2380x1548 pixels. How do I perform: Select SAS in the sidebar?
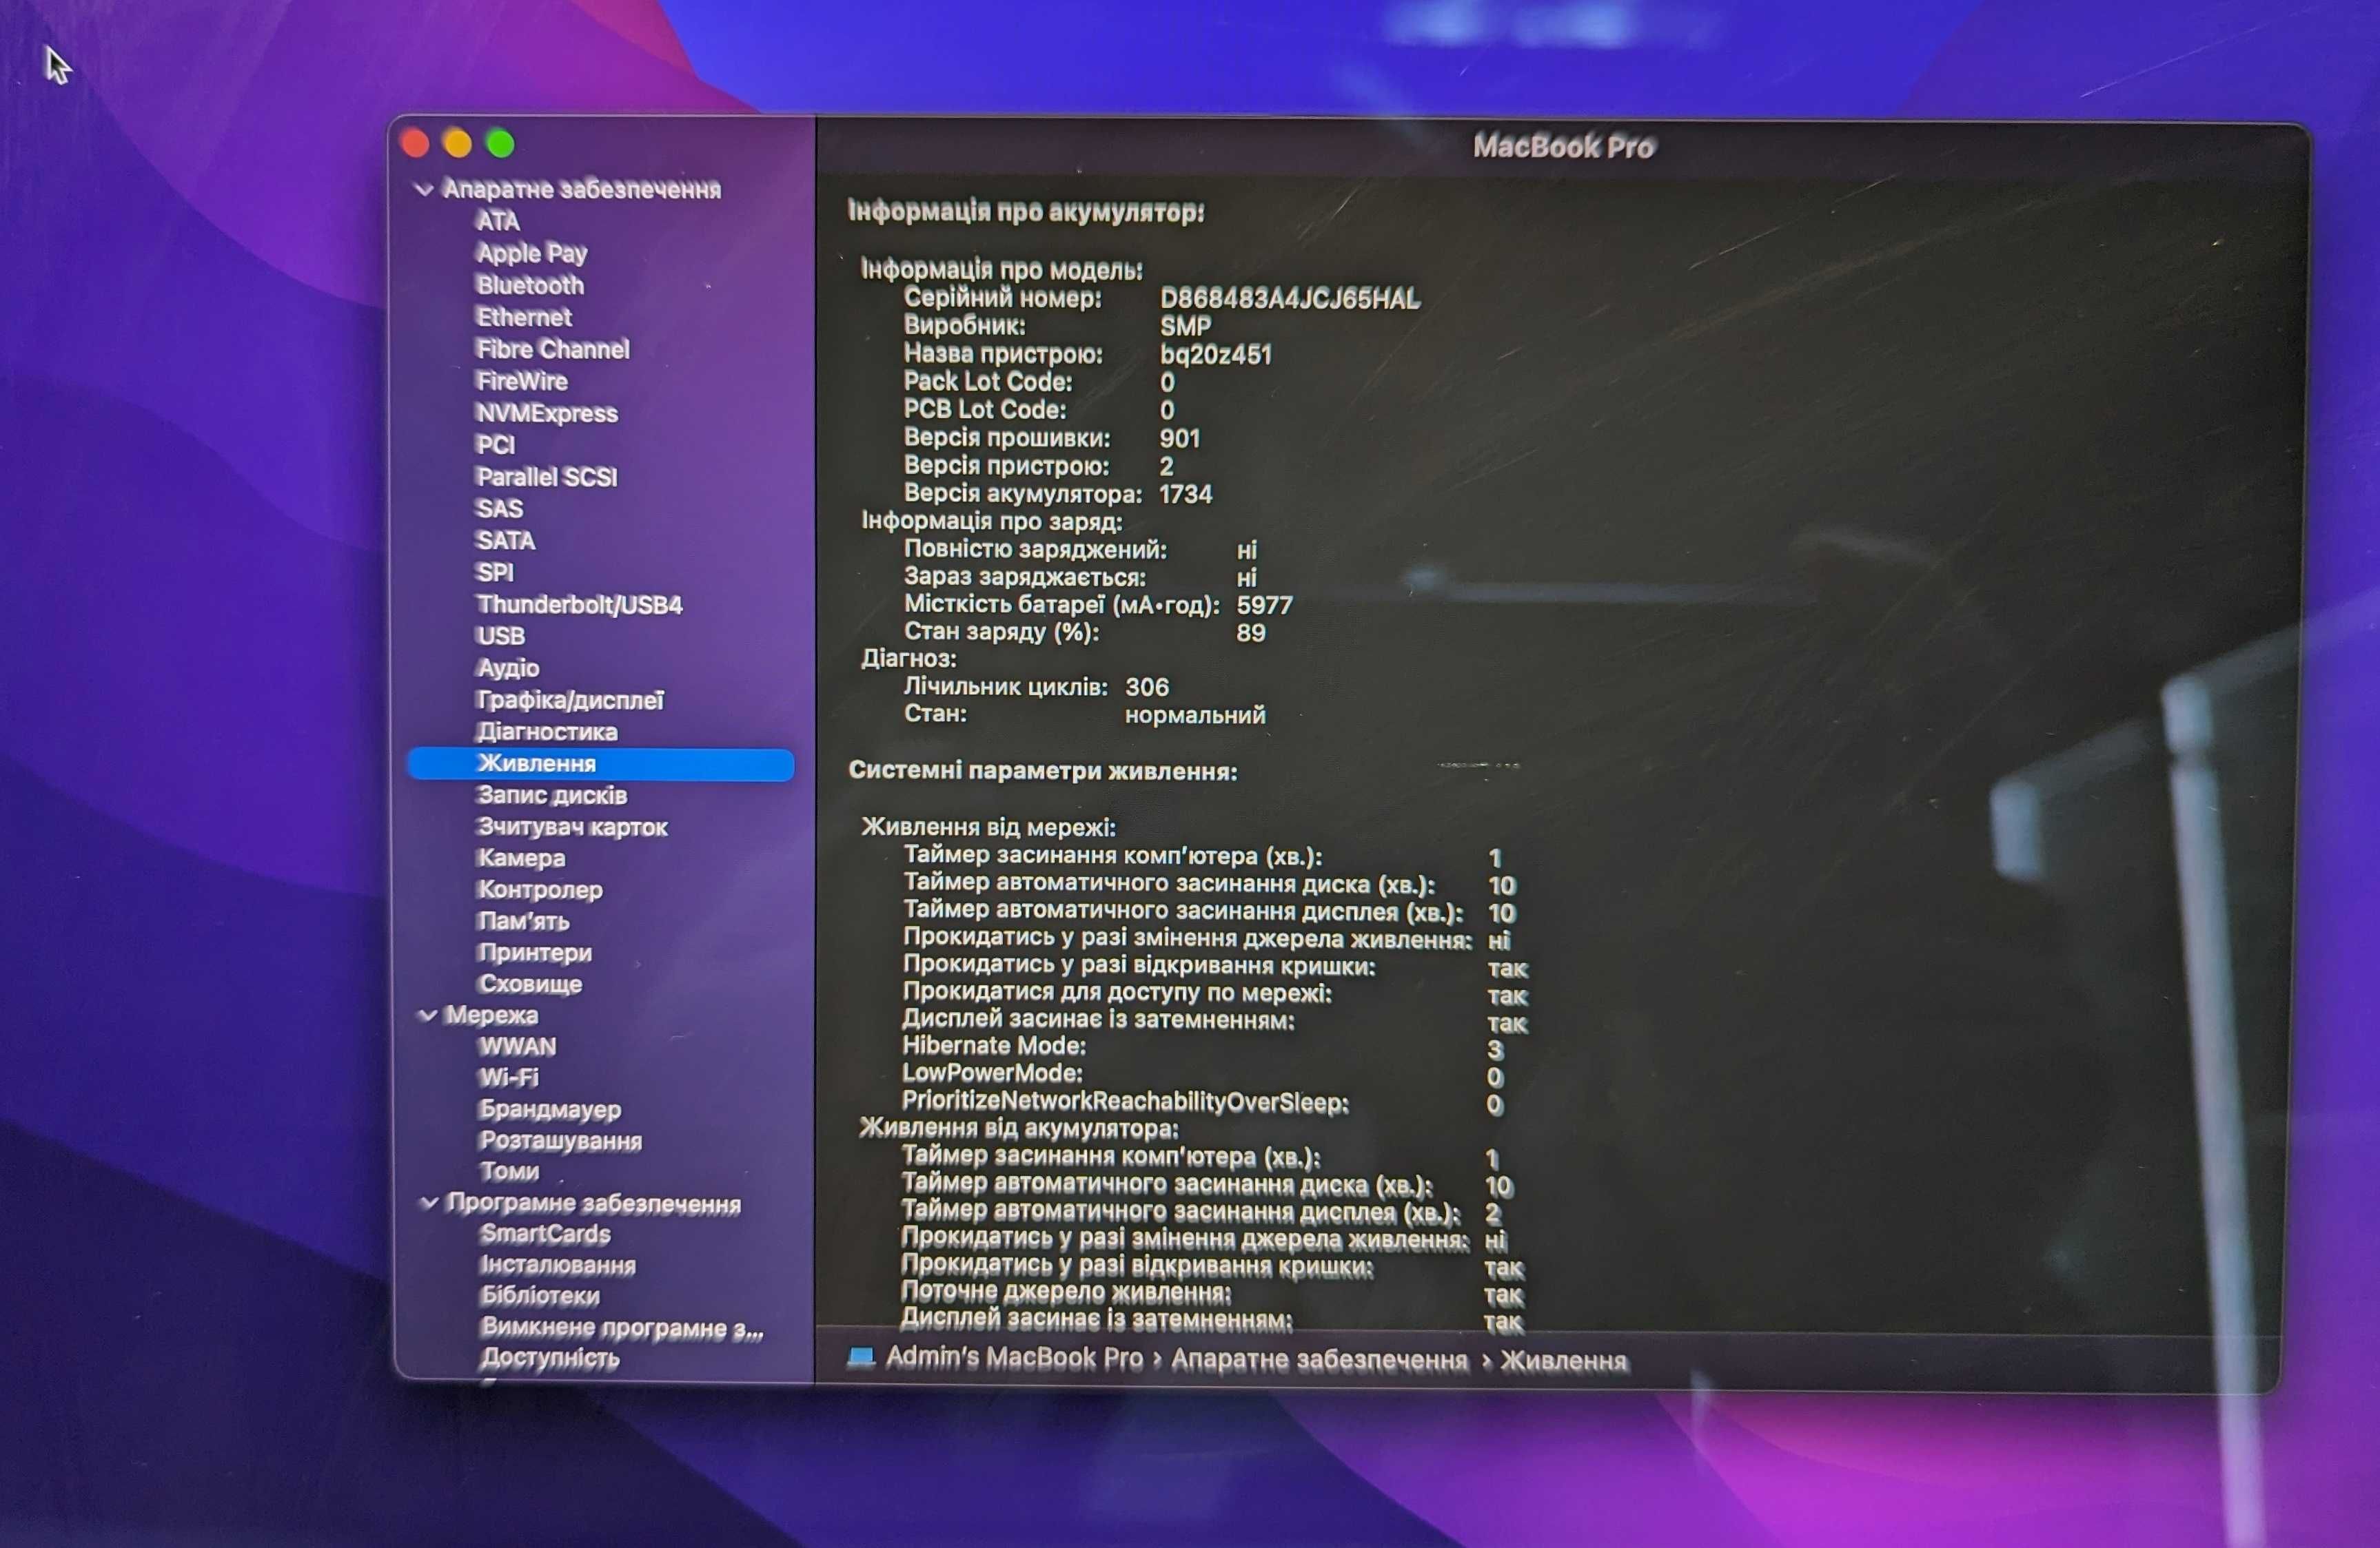(x=499, y=508)
